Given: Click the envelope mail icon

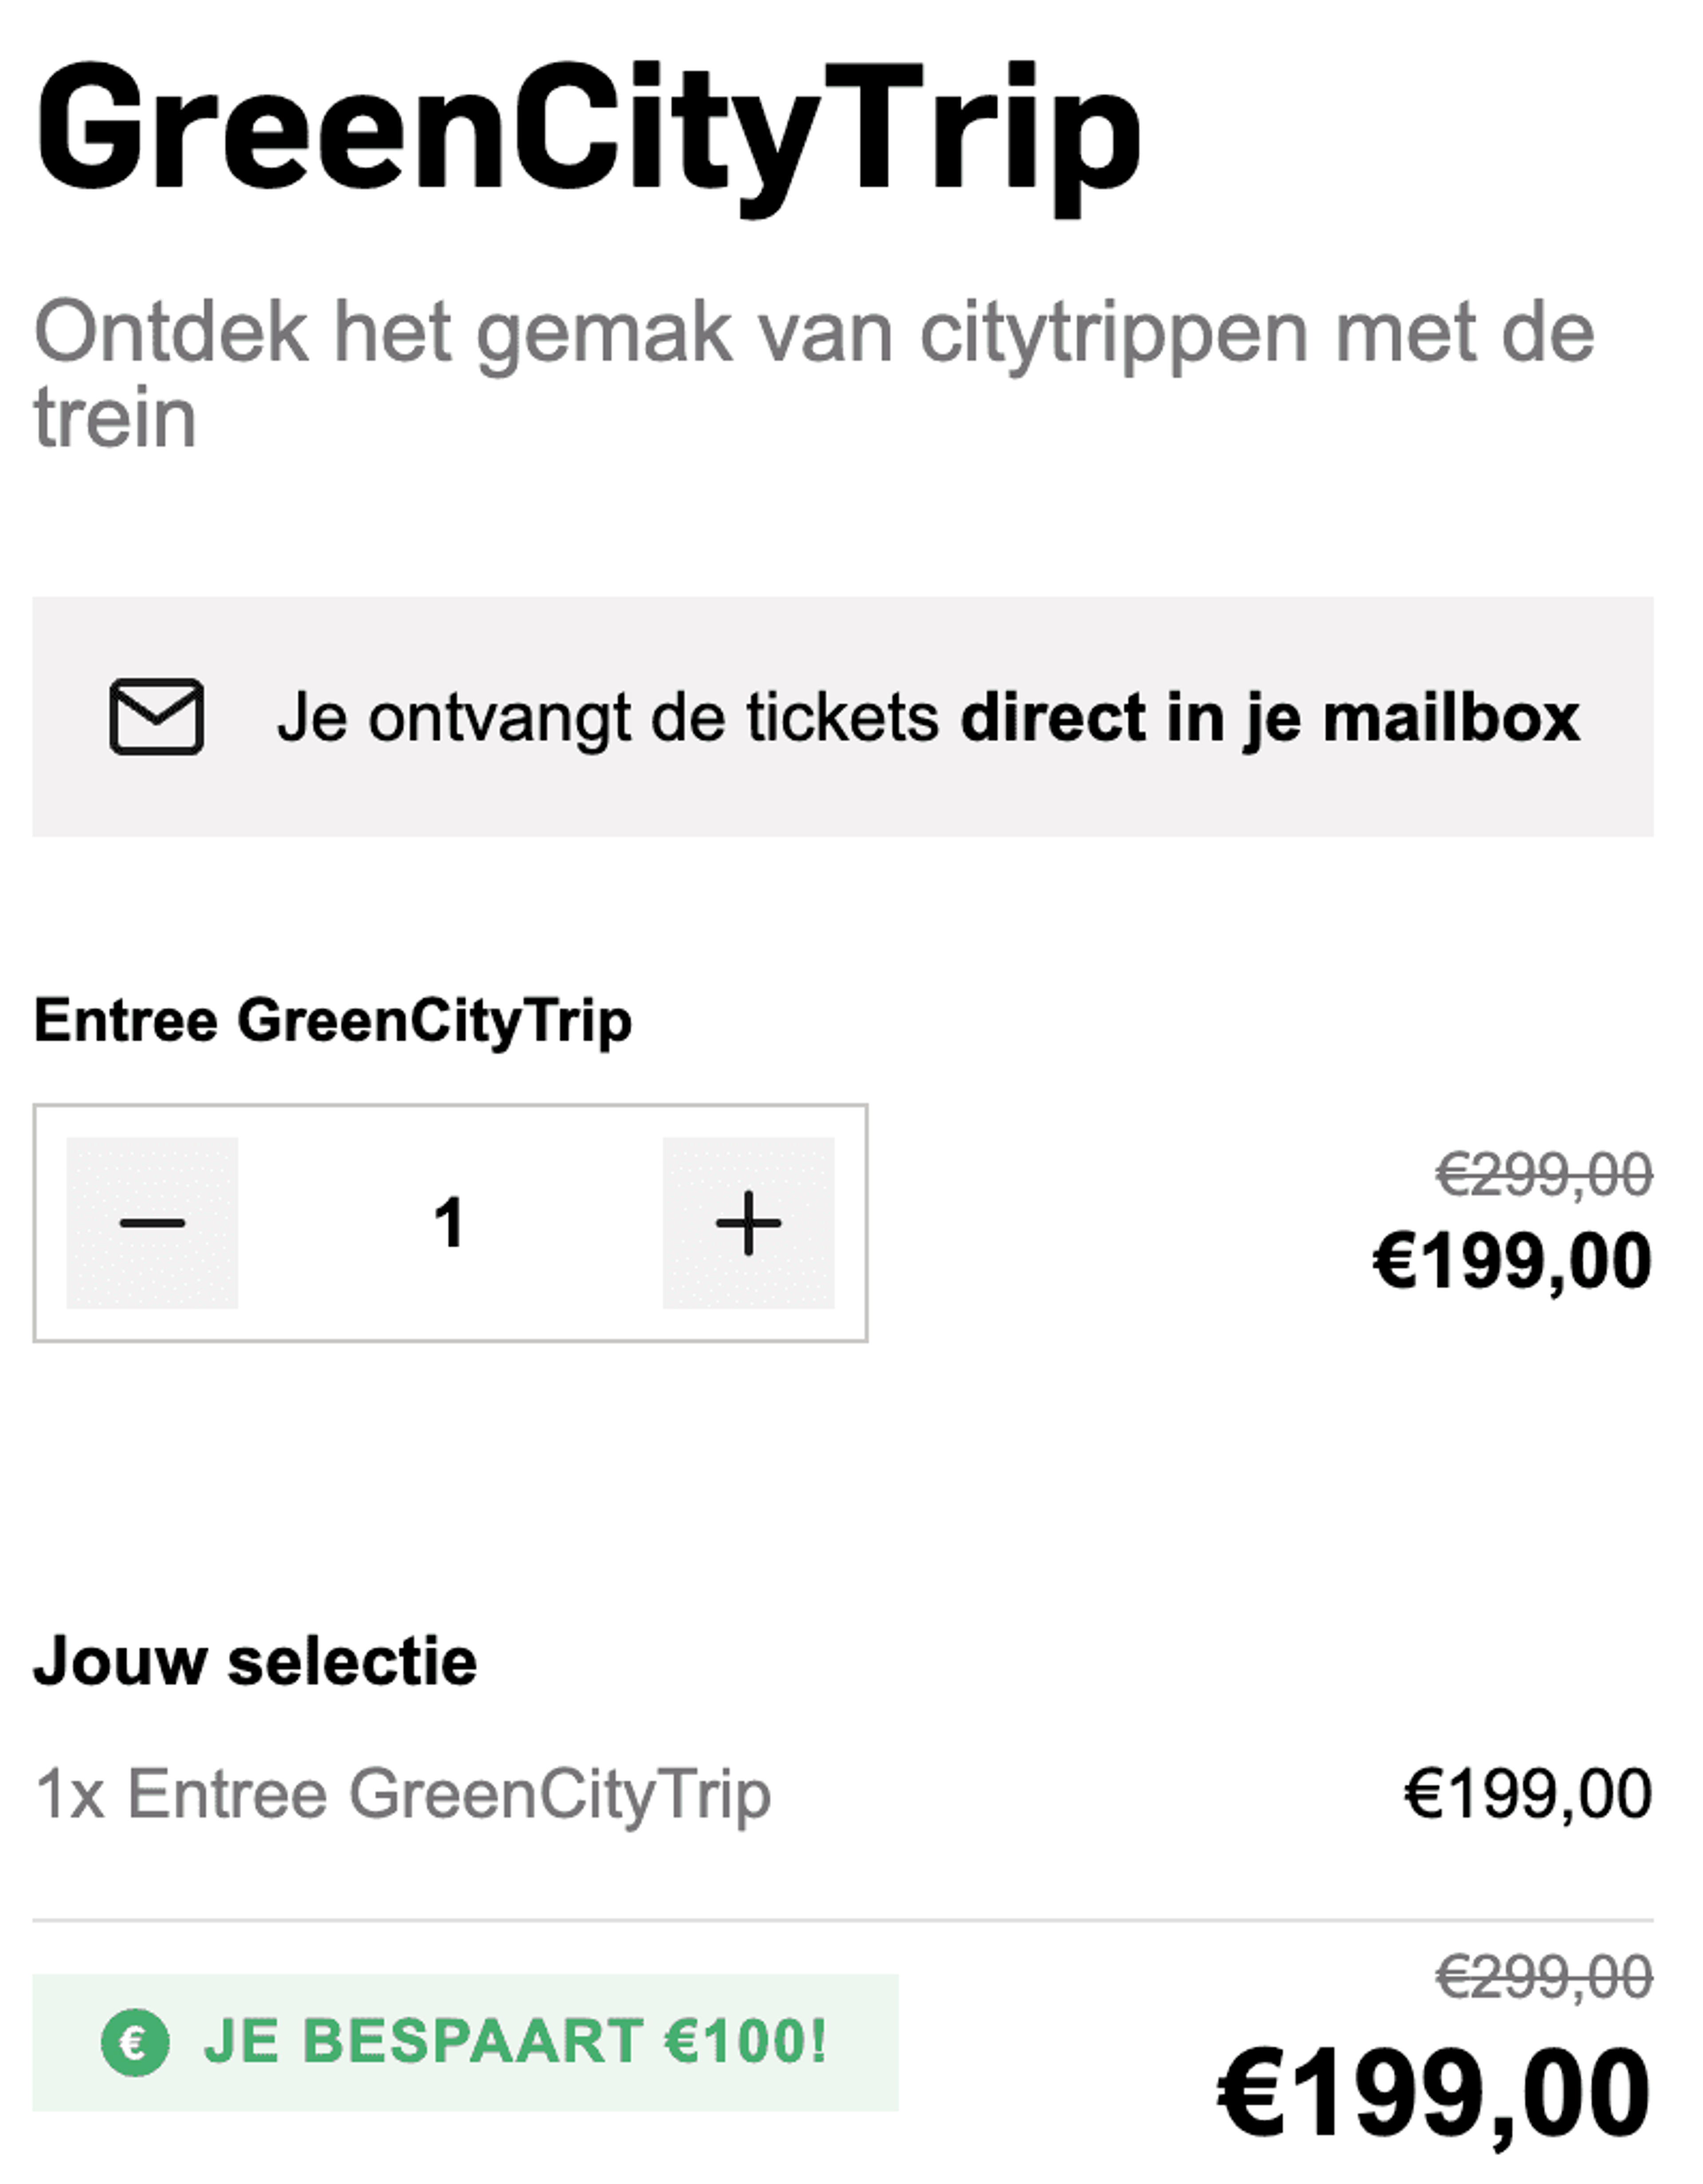Looking at the screenshot, I should click(157, 717).
